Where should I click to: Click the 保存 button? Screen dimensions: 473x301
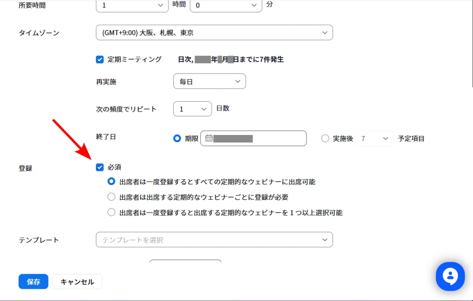pyautogui.click(x=33, y=282)
